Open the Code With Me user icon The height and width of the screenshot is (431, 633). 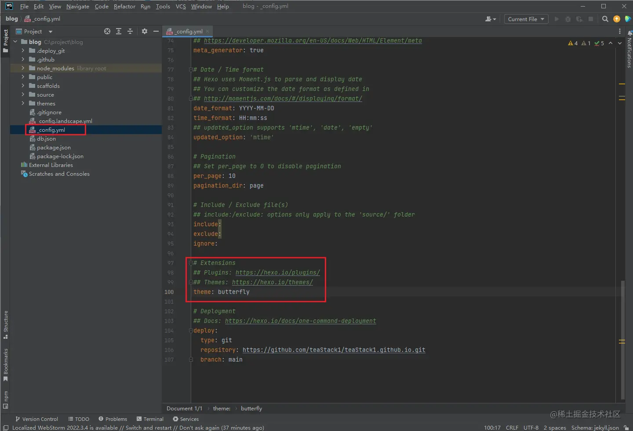491,19
